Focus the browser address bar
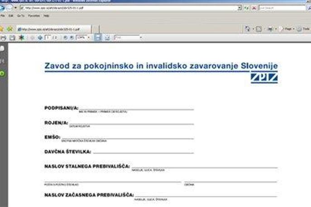 (x=129, y=8)
